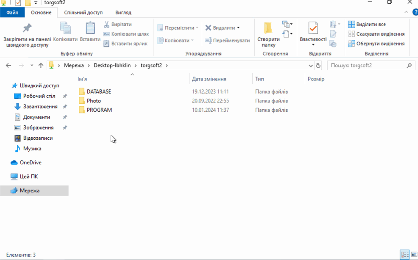The width and height of the screenshot is (418, 260).
Task: Expand the Properties dropdown arrow
Action: tap(313, 45)
